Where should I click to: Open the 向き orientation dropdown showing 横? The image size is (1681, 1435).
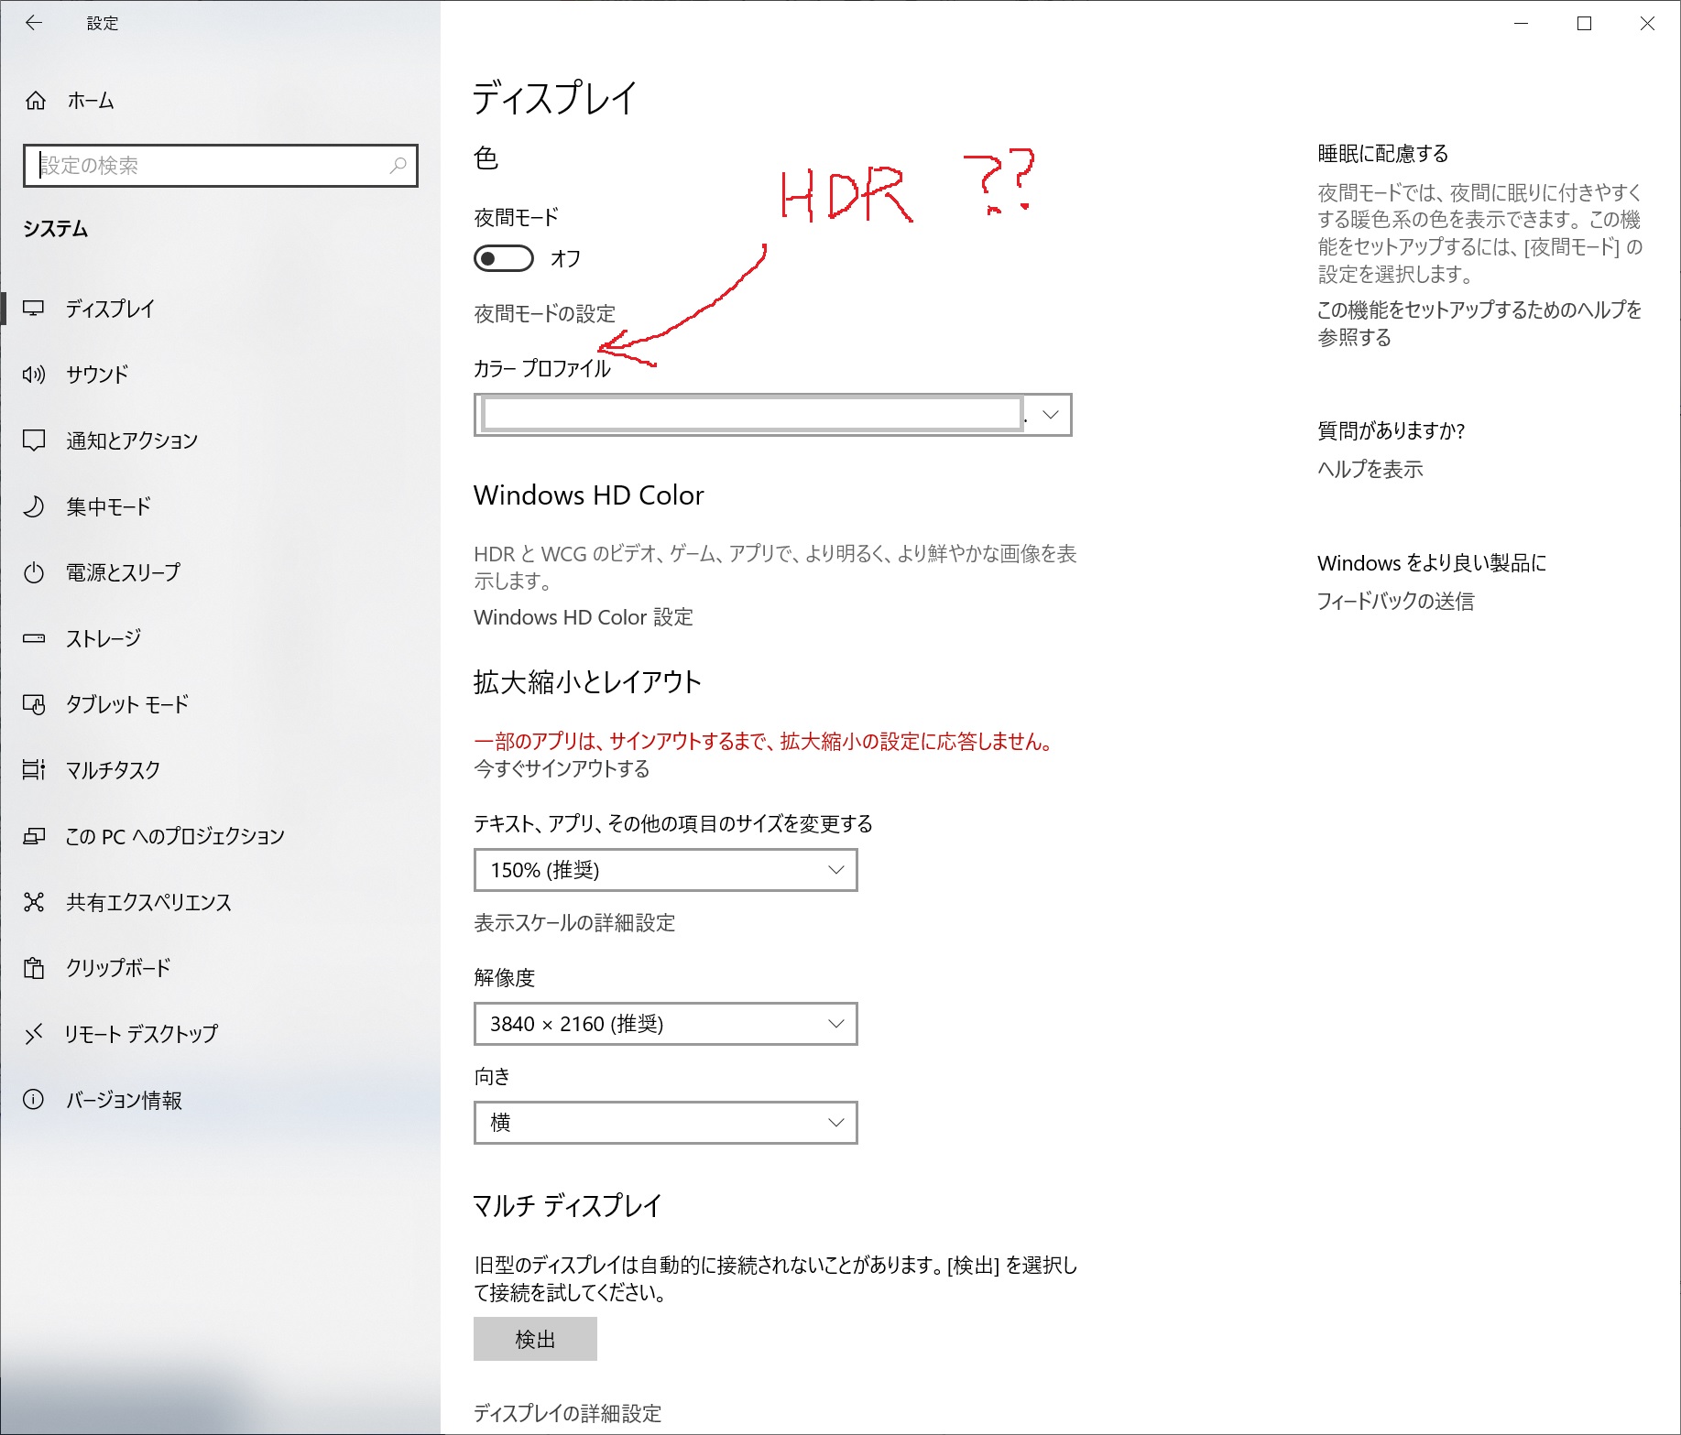[x=665, y=1123]
